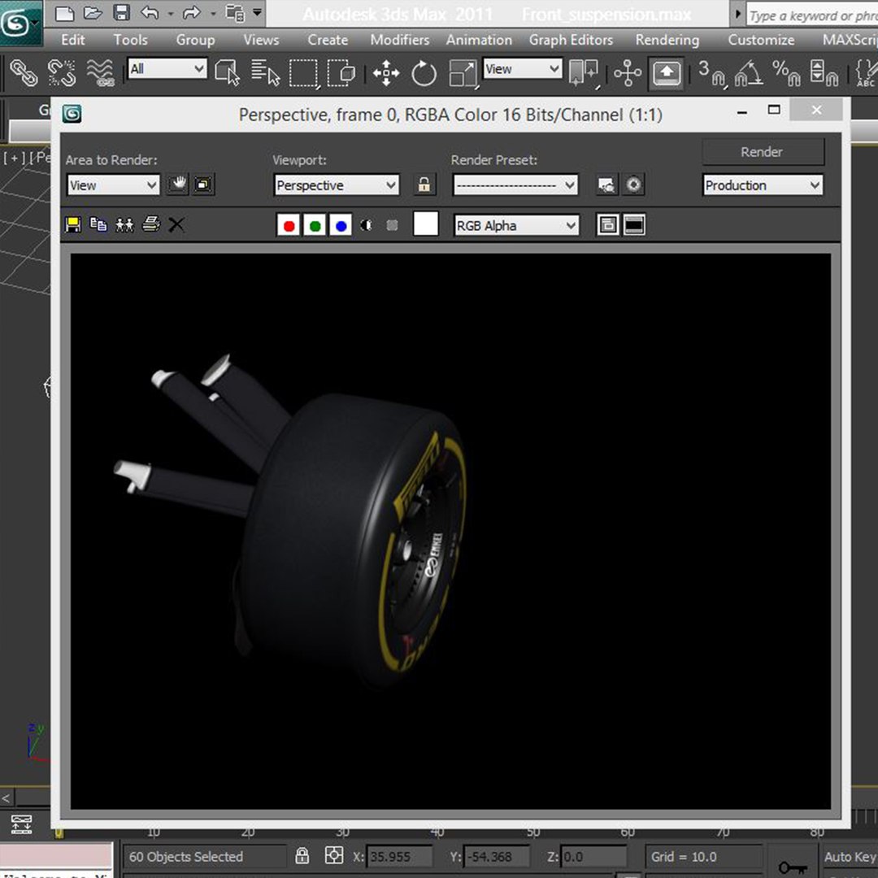Select Bind to Space Warp tool

[100, 73]
